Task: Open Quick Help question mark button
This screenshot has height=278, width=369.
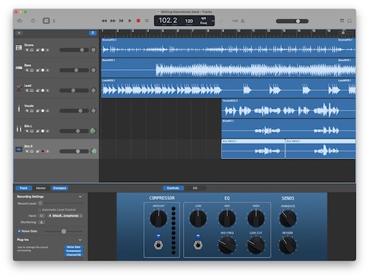Action: 33,21
